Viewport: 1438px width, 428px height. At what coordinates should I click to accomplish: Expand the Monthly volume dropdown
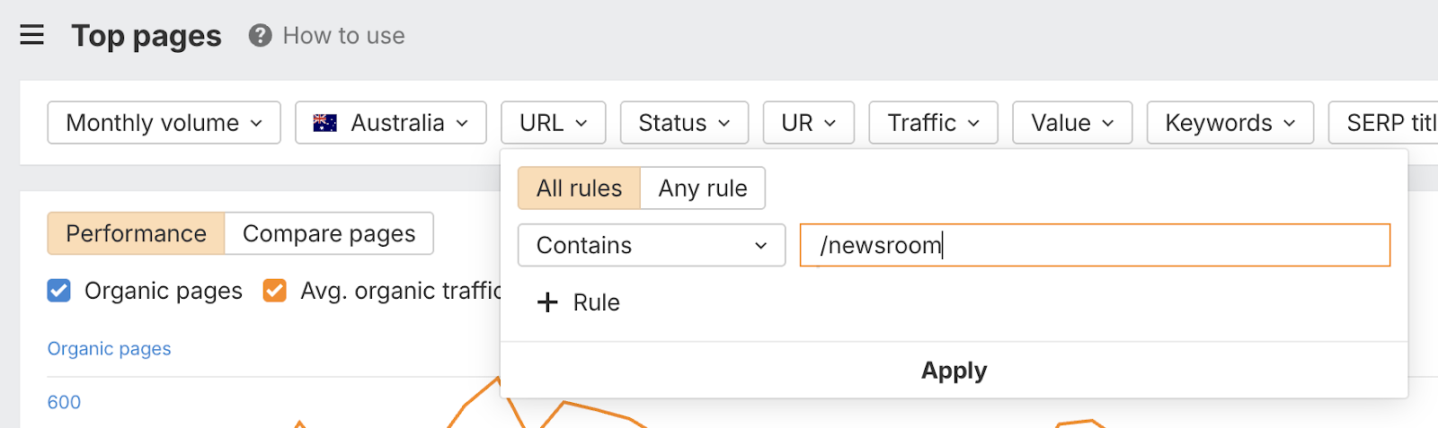click(164, 123)
